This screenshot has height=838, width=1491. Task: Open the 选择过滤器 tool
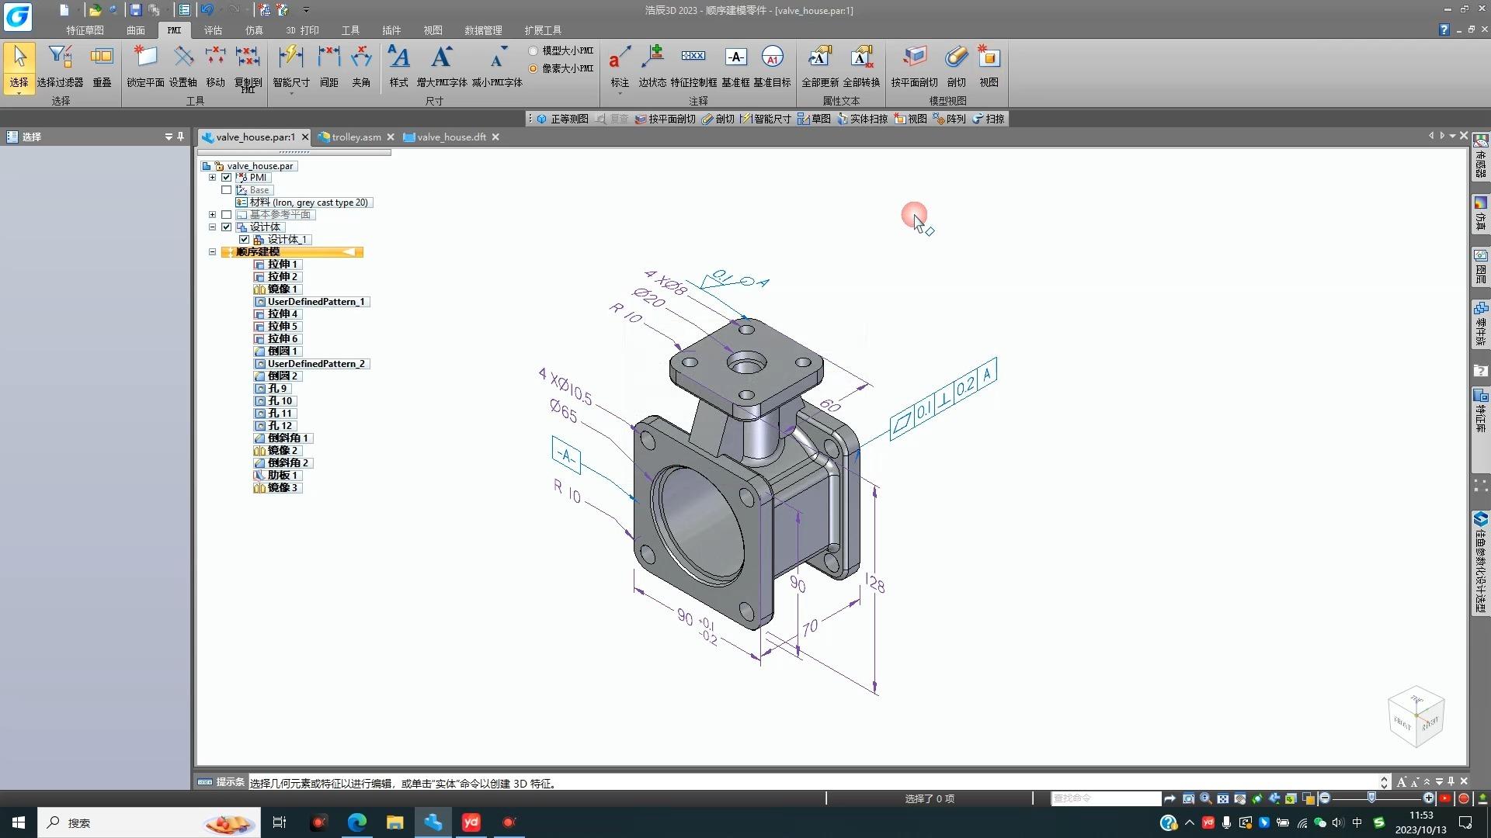(x=61, y=66)
